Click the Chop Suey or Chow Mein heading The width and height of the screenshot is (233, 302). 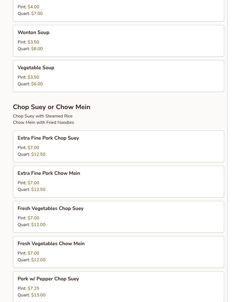point(51,107)
